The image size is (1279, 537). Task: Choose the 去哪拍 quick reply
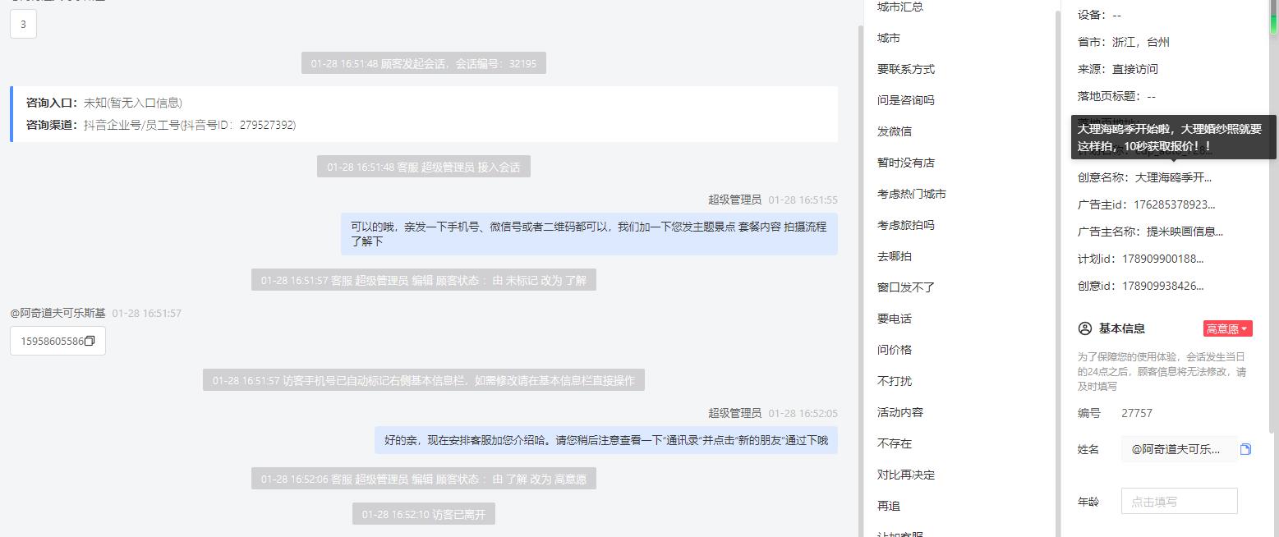(x=895, y=256)
